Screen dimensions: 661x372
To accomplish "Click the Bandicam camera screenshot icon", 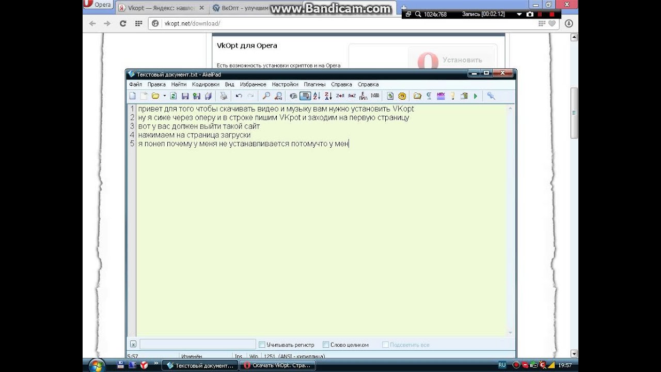I will 529,14.
